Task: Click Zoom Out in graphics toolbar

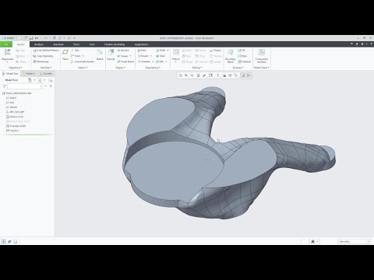Action: click(192, 75)
